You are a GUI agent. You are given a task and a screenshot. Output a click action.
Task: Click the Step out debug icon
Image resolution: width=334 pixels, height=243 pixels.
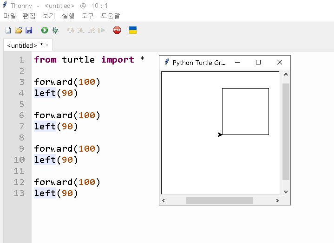[91, 31]
